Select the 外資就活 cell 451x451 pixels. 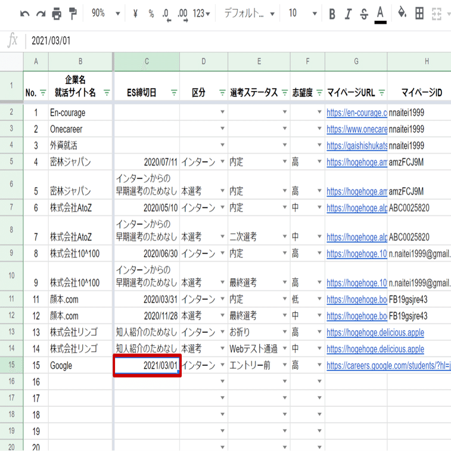coord(80,145)
